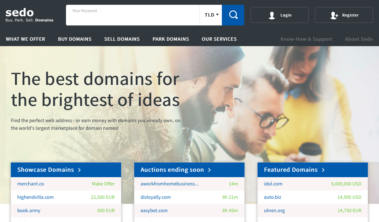Click the 14,900 USD price
The image size is (379, 222).
(x=349, y=197)
